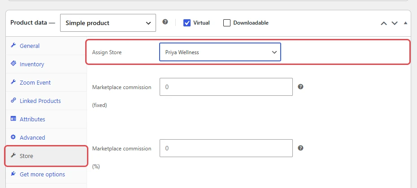Screen dimensions: 417x188
Task: Open the Advanced tab
Action: [x=46, y=137]
